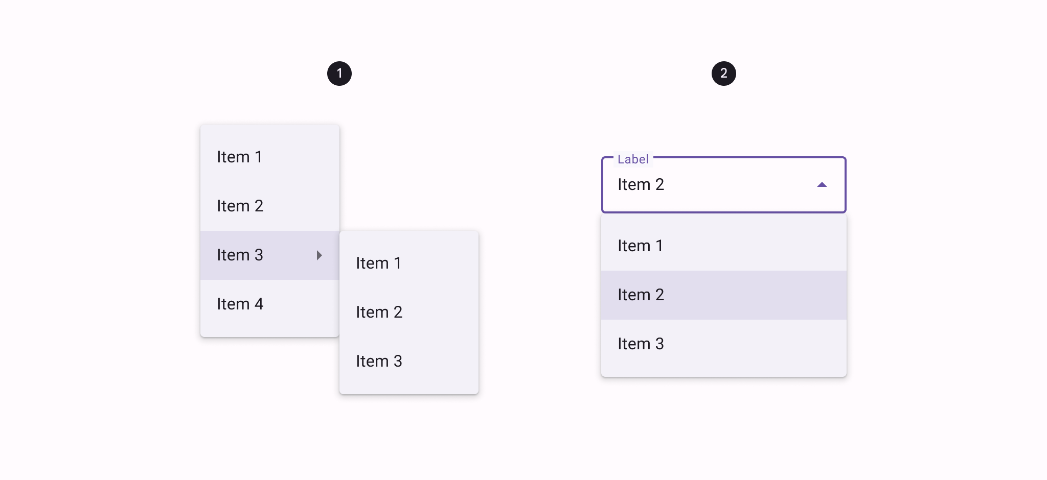1047x480 pixels.
Task: Click Item 2 in the left context menu
Action: point(240,206)
